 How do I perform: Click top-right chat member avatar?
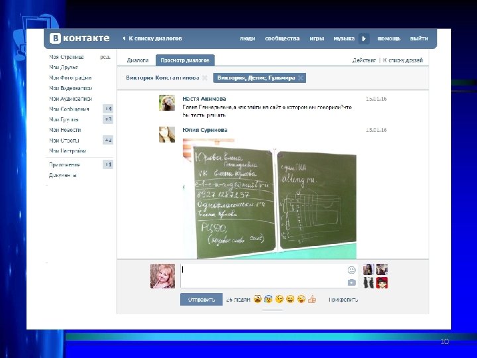pyautogui.click(x=382, y=269)
